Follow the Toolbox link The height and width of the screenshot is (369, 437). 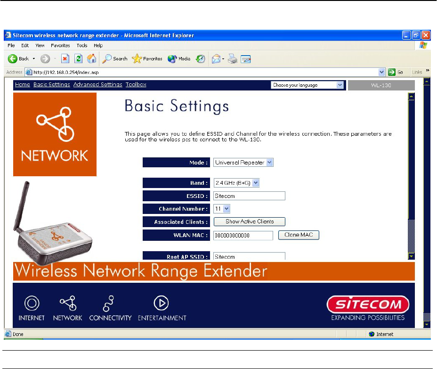tap(136, 84)
